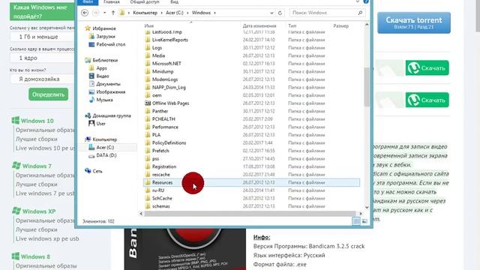Open Я домохозяйка dropdown on webpage
This screenshot has width=480, height=270.
click(43, 79)
